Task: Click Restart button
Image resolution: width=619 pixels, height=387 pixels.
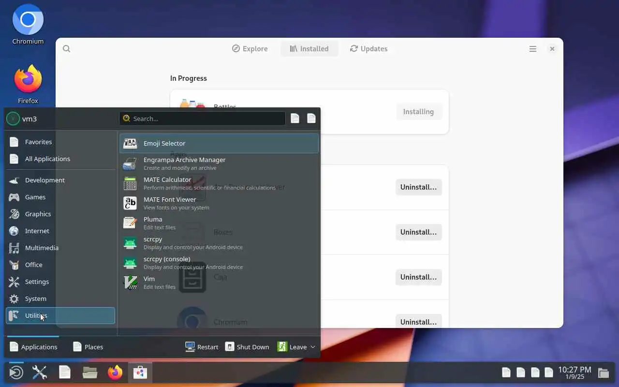Action: pyautogui.click(x=202, y=347)
